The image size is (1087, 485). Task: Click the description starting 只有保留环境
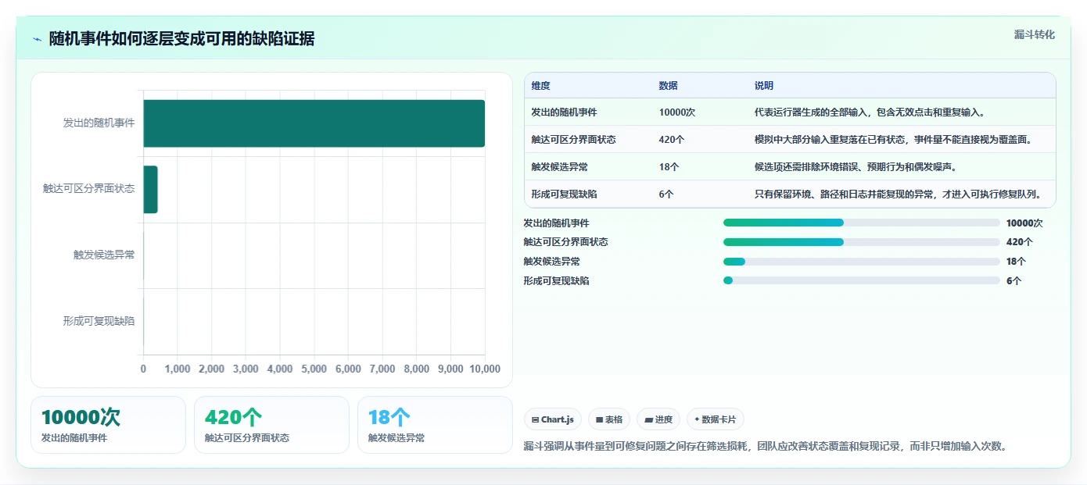898,194
